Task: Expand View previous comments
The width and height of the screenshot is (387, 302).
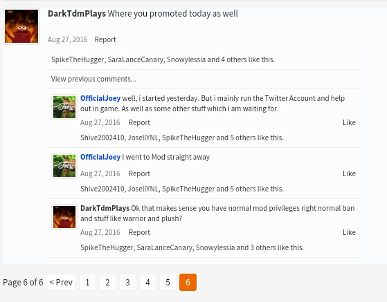Action: 93,79
